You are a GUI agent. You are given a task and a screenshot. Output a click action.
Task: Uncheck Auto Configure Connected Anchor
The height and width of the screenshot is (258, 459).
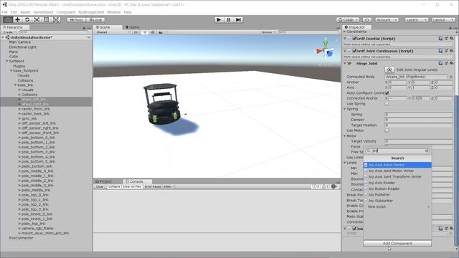click(x=387, y=92)
